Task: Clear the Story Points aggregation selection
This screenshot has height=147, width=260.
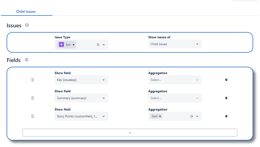Action: click(x=191, y=116)
